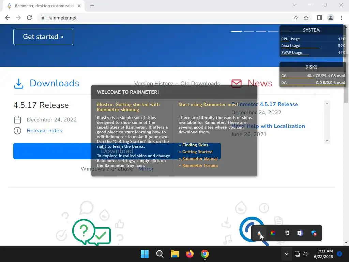Open Version History link
Screen dimensions: 349x262
point(154,84)
